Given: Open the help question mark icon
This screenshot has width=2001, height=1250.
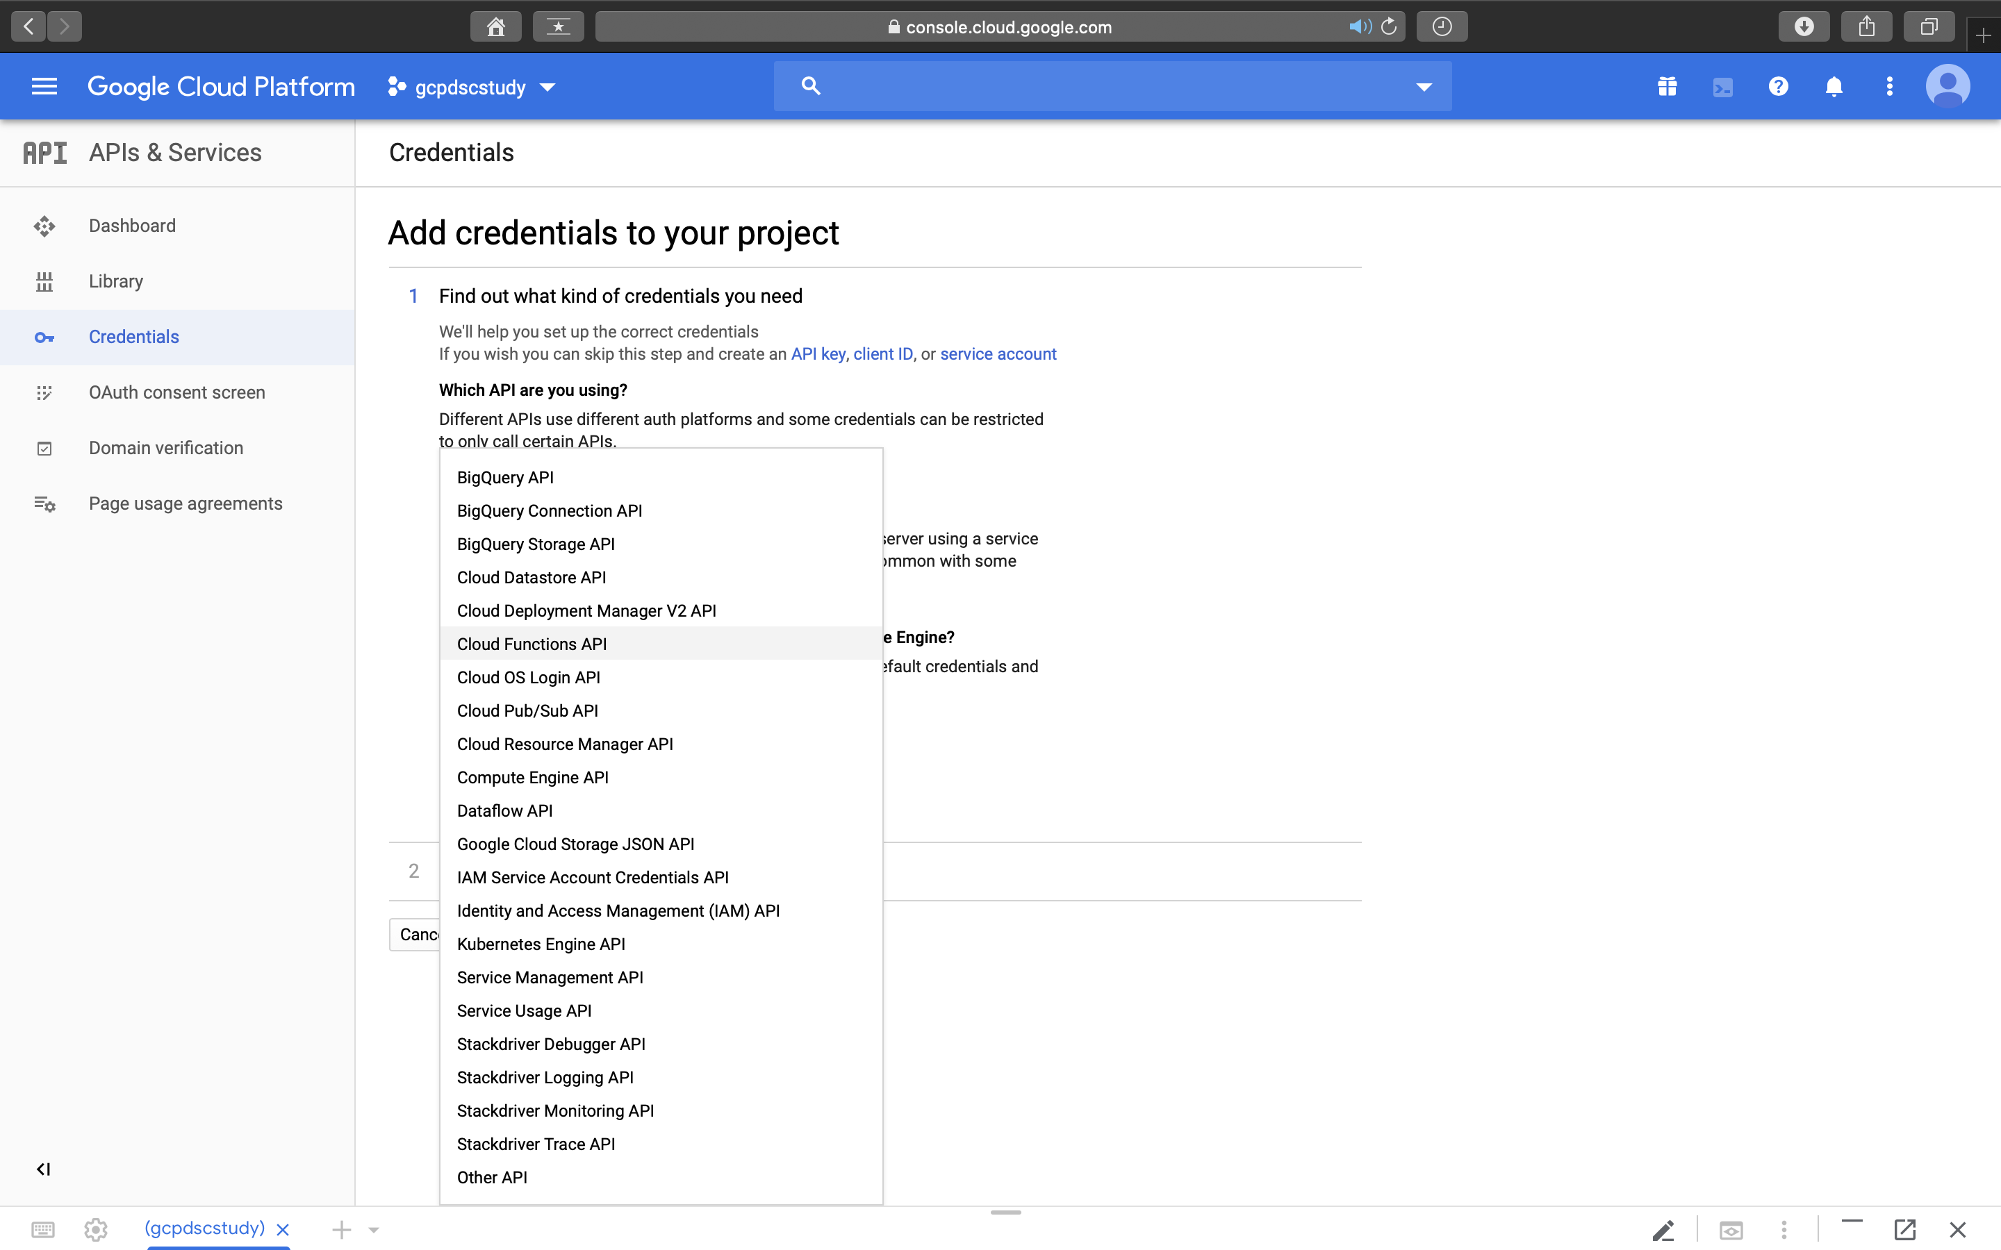Looking at the screenshot, I should coord(1778,87).
